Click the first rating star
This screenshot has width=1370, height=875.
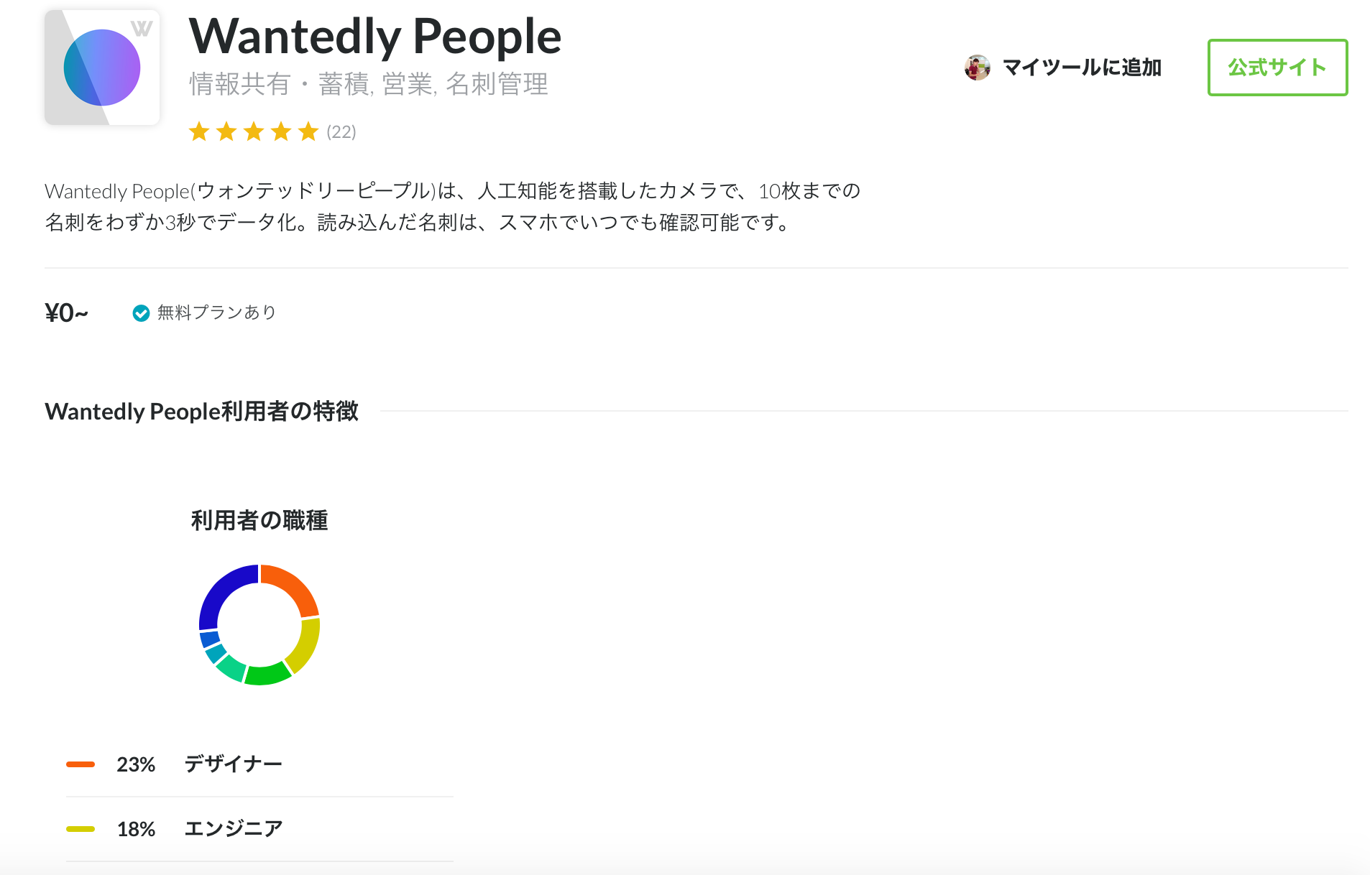click(x=199, y=131)
